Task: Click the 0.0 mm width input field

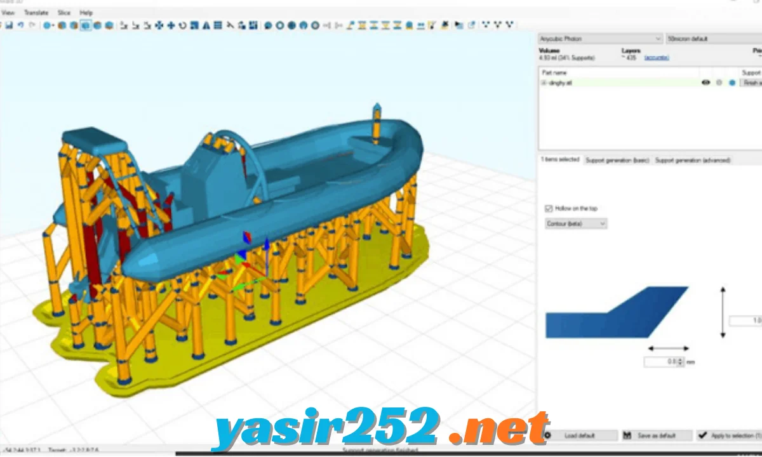Action: [660, 362]
